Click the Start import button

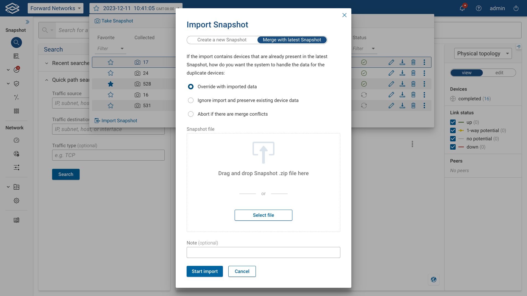pos(204,271)
